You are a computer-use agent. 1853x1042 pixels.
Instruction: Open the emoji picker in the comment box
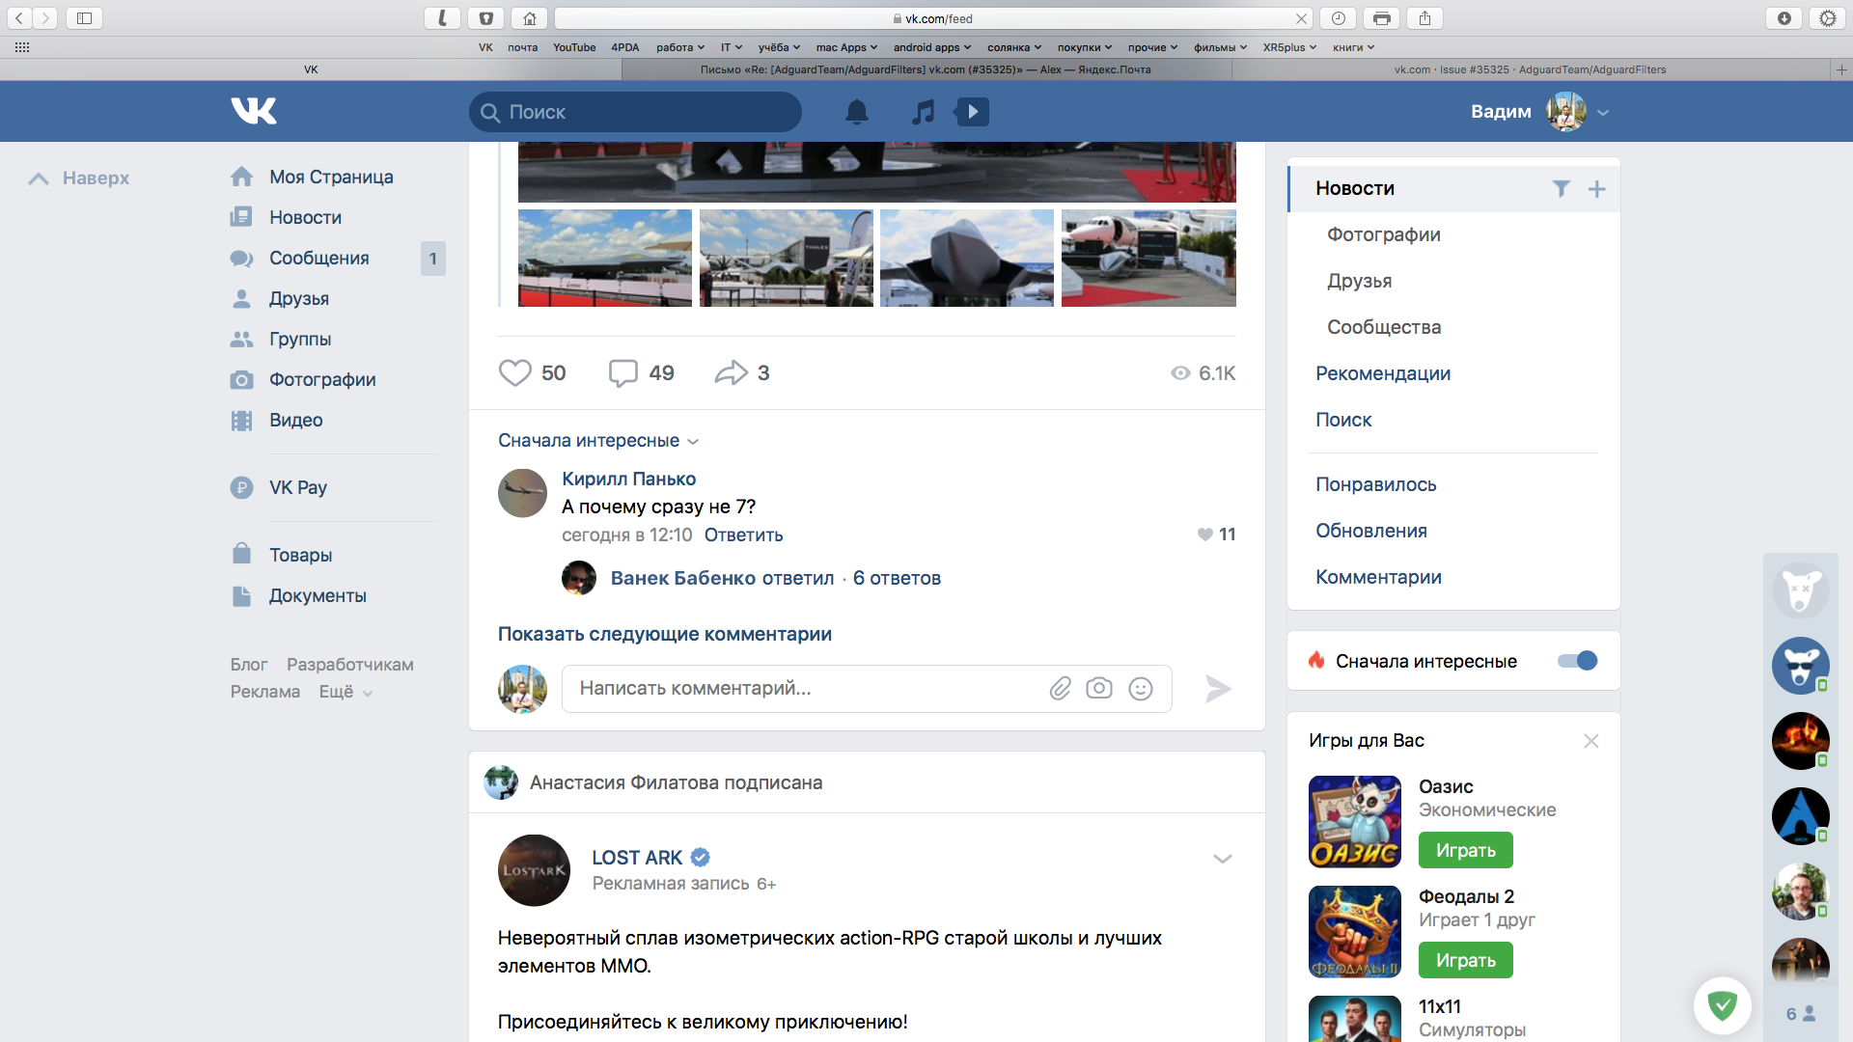click(1142, 689)
